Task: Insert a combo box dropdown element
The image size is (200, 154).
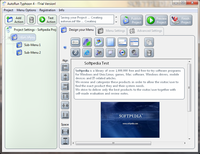Action: 122,42
